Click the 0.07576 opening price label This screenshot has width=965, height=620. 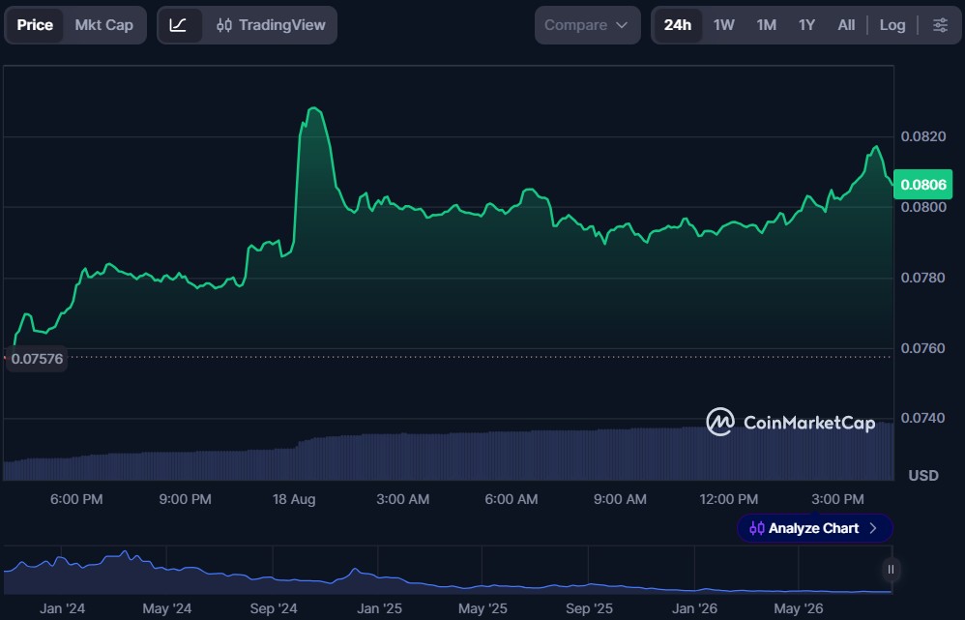coord(37,359)
